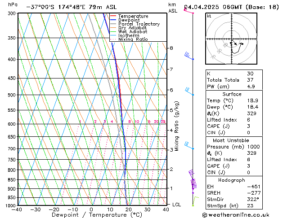
Task: Click the purple wind barb cluster near 850 hPa
Action: click(193, 179)
